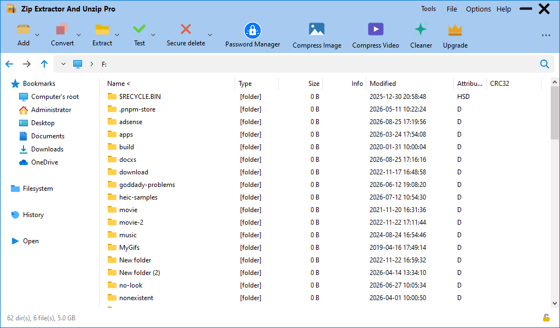560x328 pixels.
Task: Open the Help menu
Action: [x=504, y=9]
